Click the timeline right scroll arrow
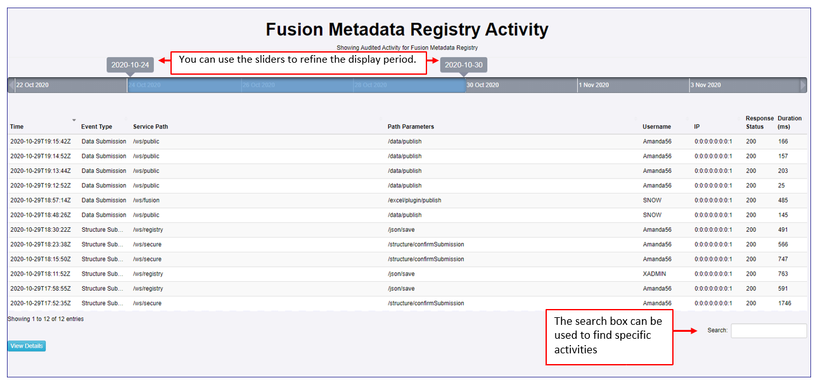Viewport: 818px width, 385px height. coord(803,85)
